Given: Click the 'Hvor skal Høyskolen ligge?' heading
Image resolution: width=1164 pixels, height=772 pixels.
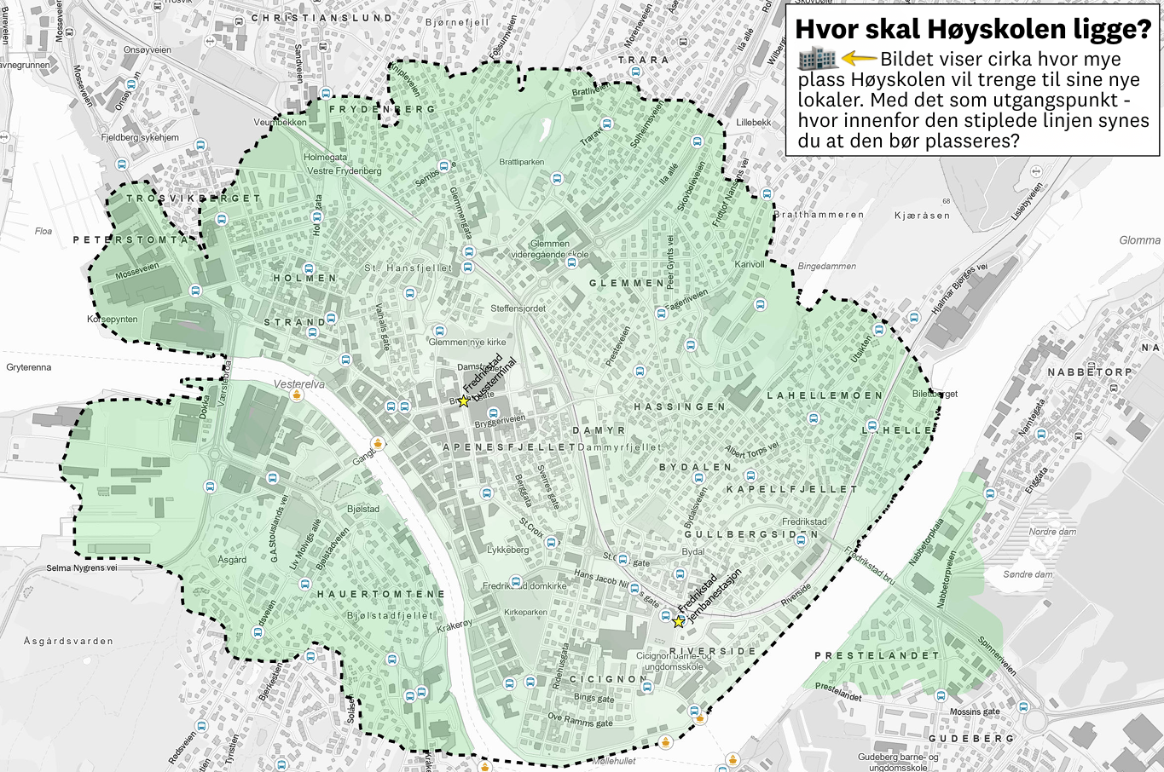Looking at the screenshot, I should pos(973,29).
